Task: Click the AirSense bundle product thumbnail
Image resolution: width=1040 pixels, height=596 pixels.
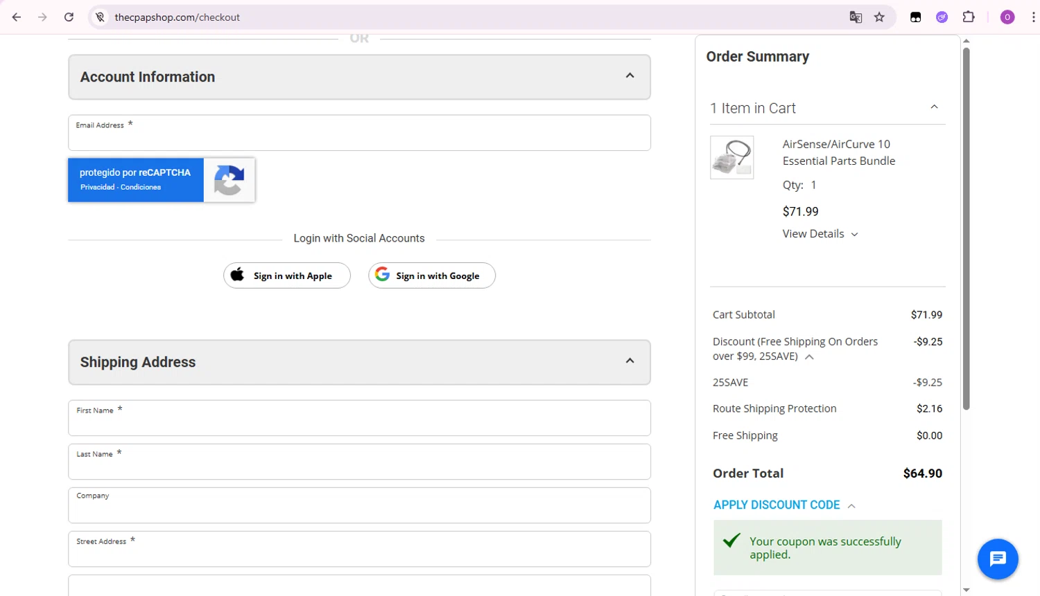Action: click(731, 158)
